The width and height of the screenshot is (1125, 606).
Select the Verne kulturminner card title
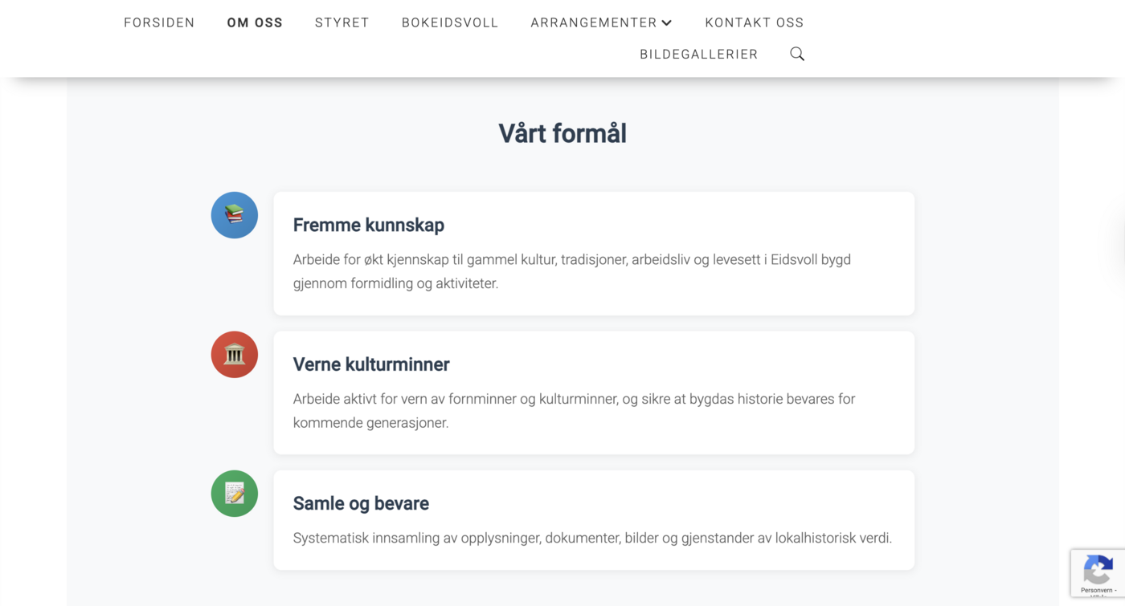coord(371,364)
